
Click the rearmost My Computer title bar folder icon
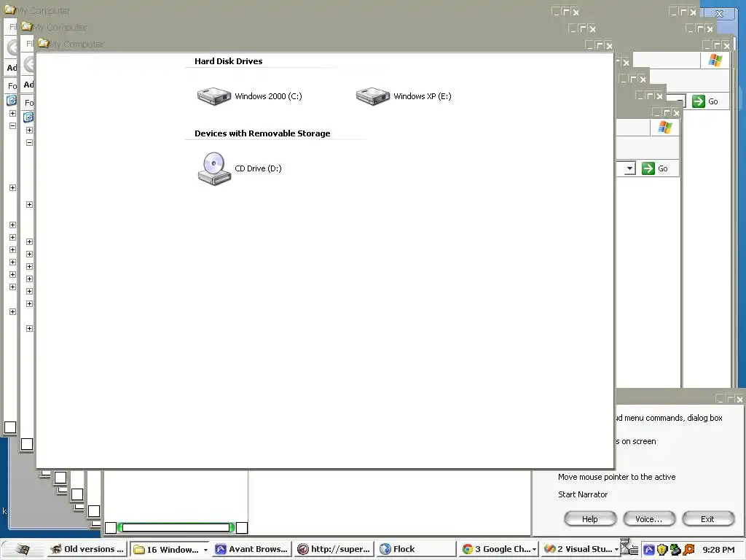[x=10, y=9]
